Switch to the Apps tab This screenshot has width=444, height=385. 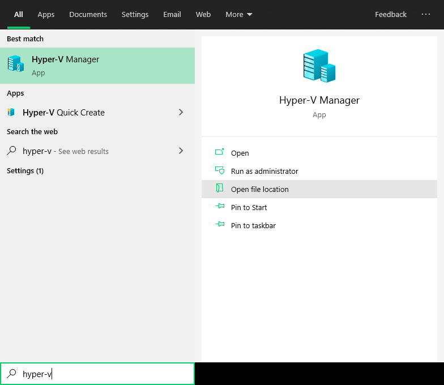tap(46, 15)
